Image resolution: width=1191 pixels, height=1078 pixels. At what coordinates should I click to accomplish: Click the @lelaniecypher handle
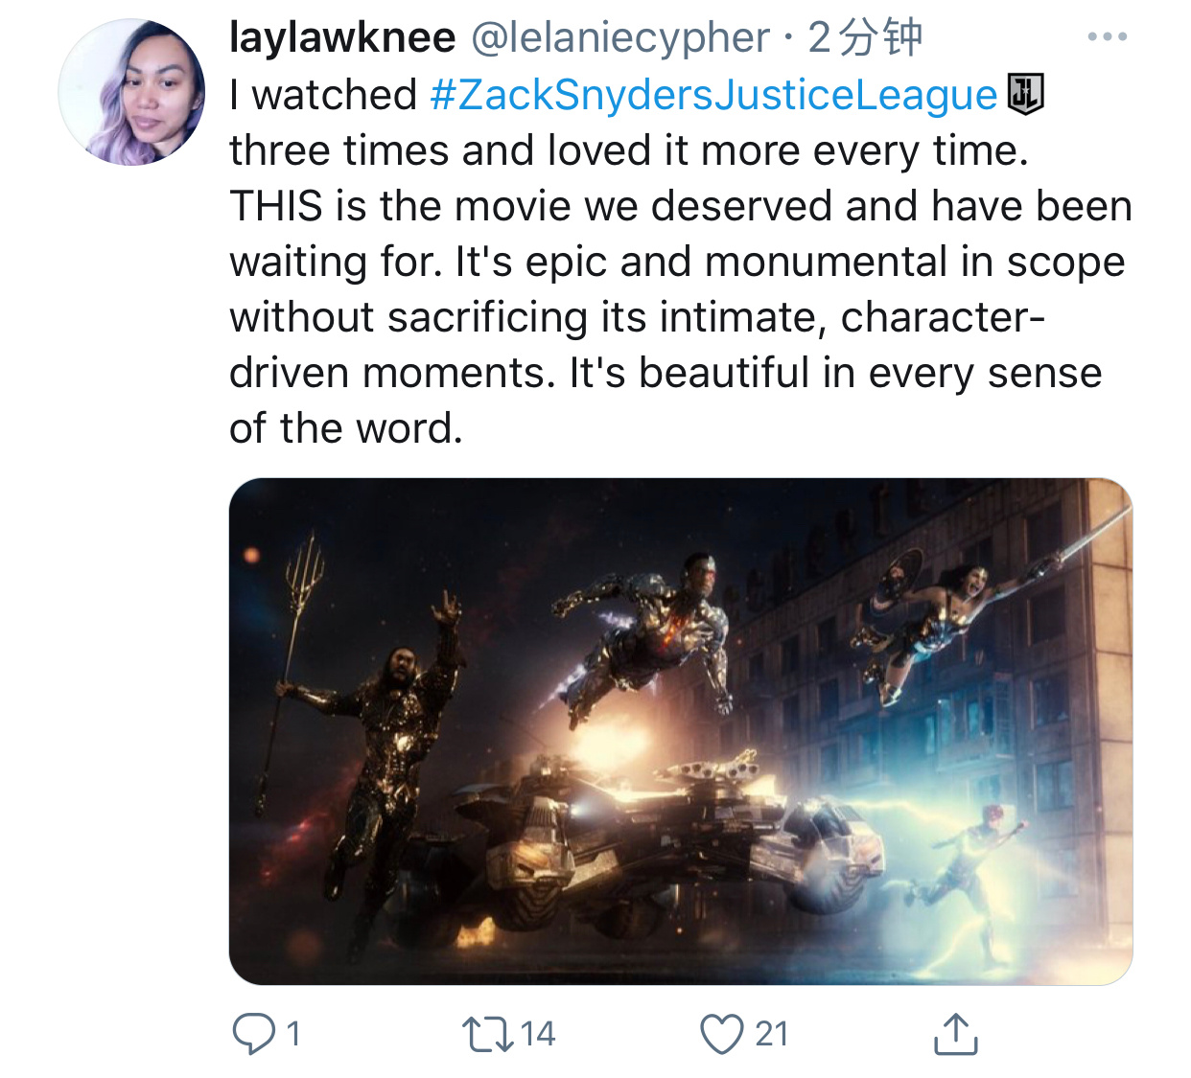coord(619,37)
